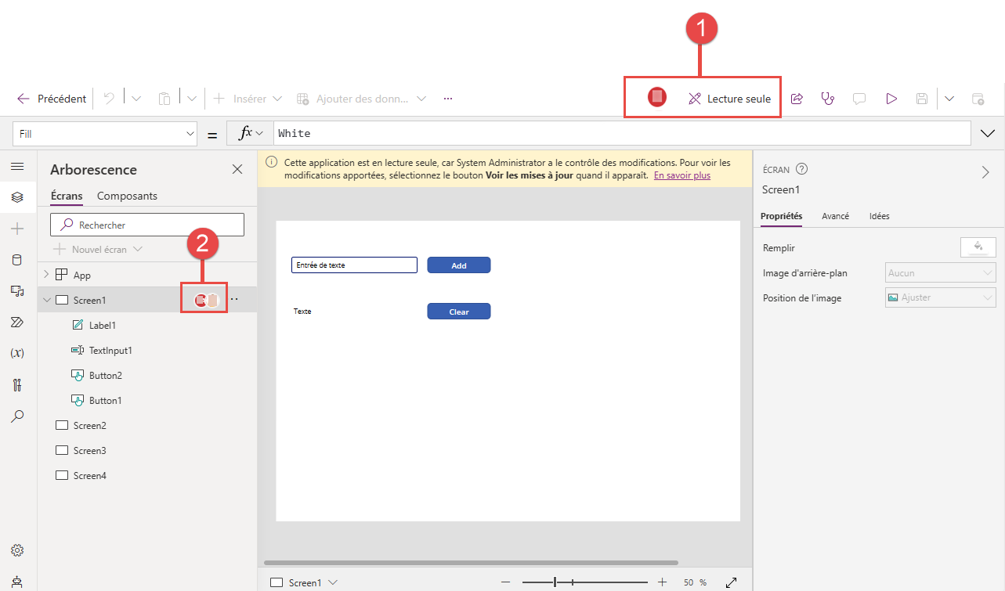Toggle the hamburger navigation menu
The width and height of the screenshot is (1005, 591).
17,167
